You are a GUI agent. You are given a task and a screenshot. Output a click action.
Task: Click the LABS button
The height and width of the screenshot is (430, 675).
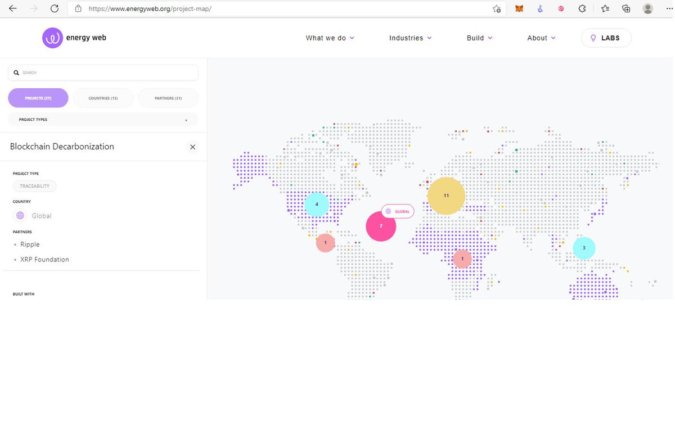pyautogui.click(x=606, y=38)
